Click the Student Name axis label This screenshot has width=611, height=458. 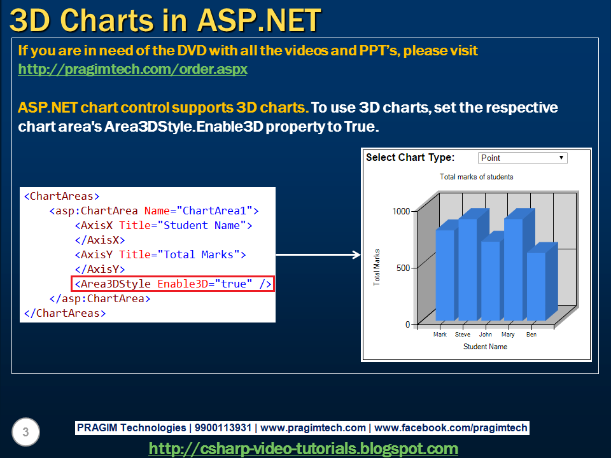pyautogui.click(x=485, y=347)
